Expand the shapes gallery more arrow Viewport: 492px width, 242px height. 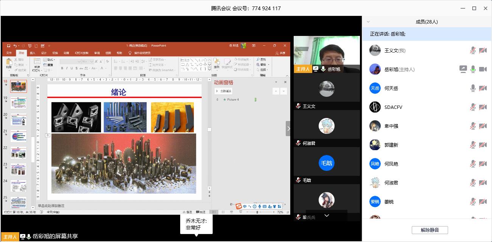click(210, 69)
